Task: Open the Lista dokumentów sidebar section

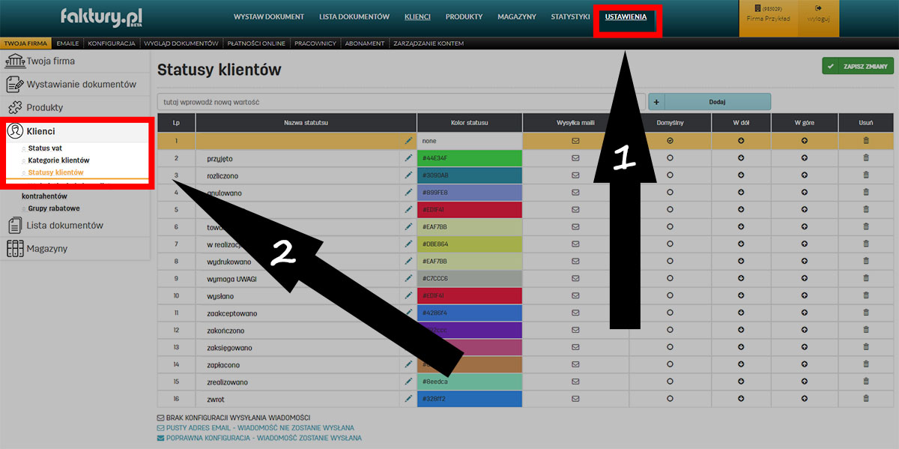Action: click(x=64, y=225)
